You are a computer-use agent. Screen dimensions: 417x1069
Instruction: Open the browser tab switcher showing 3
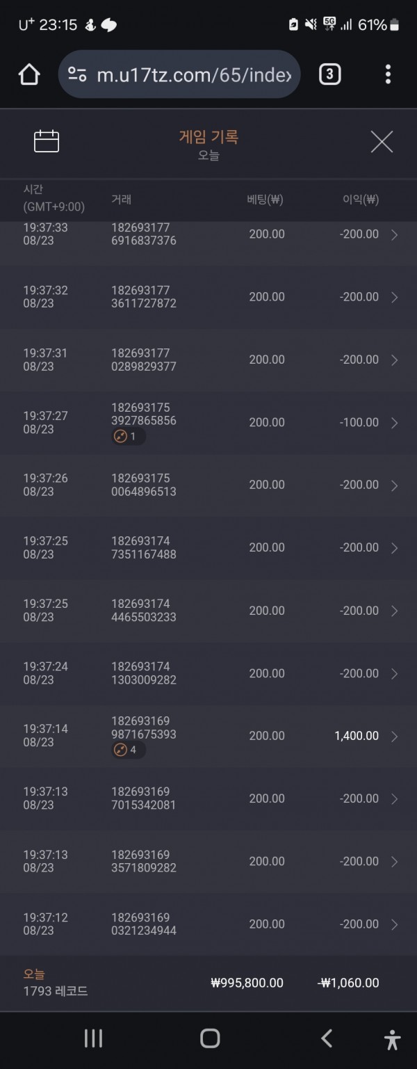click(329, 74)
